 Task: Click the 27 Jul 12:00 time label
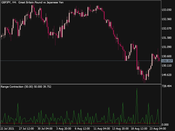[26, 129]
